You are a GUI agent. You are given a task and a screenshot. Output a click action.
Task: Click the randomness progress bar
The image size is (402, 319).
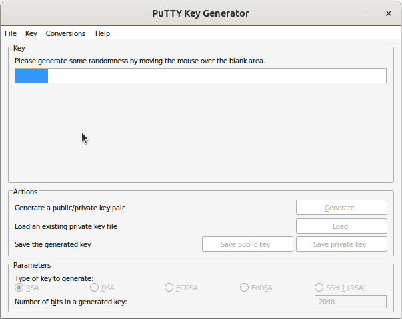coord(201,75)
